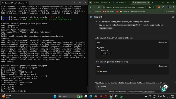Jump to the latest message with the down-arrow button

pyautogui.click(x=132, y=79)
